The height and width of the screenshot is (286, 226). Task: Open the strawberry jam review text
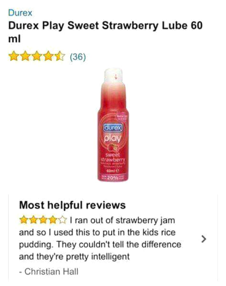[x=100, y=238]
